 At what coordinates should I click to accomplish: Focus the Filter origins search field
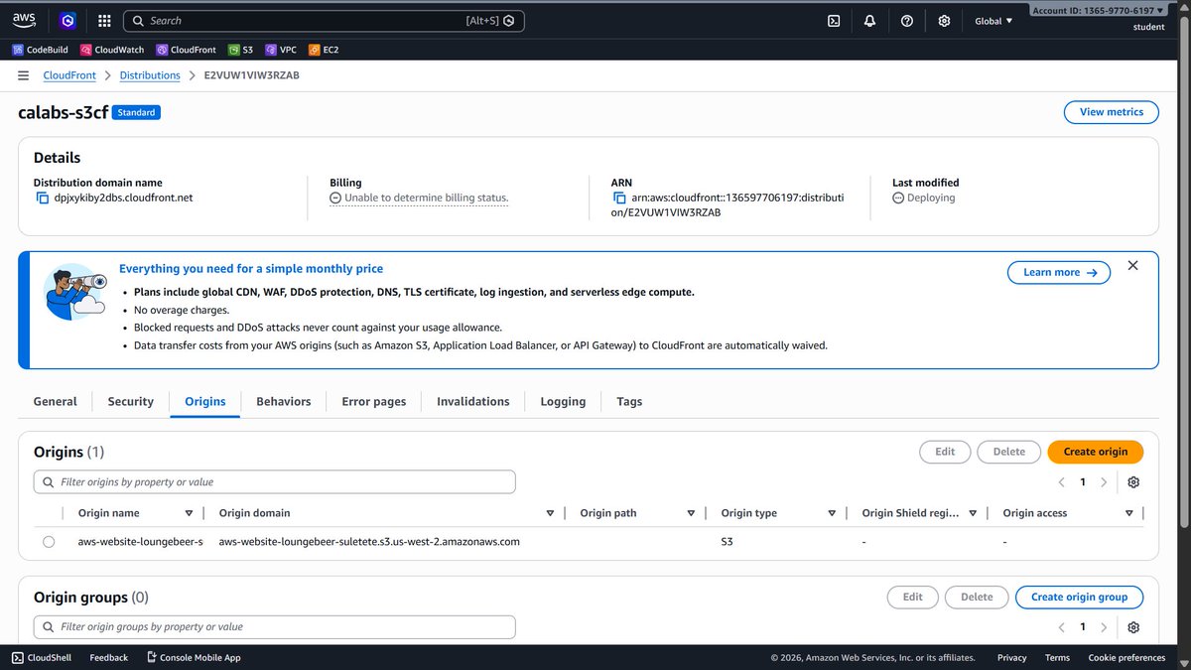point(275,481)
